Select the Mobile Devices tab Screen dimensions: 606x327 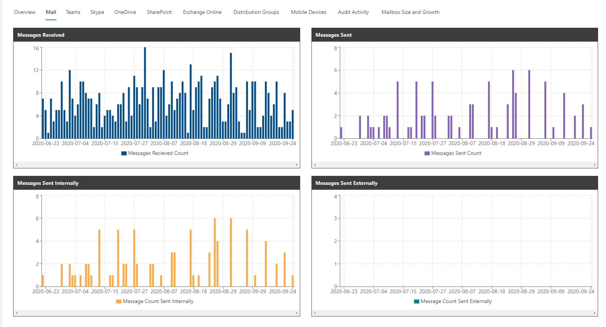[x=308, y=12]
